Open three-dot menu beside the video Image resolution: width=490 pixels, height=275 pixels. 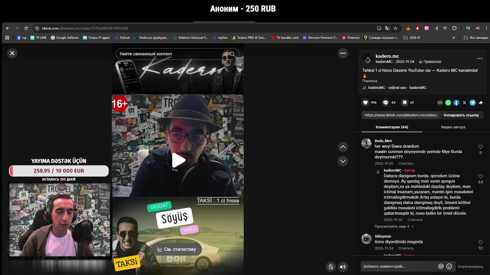(x=343, y=53)
